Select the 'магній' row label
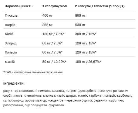The width and height of the screenshot is (138, 113). coord(10,62)
